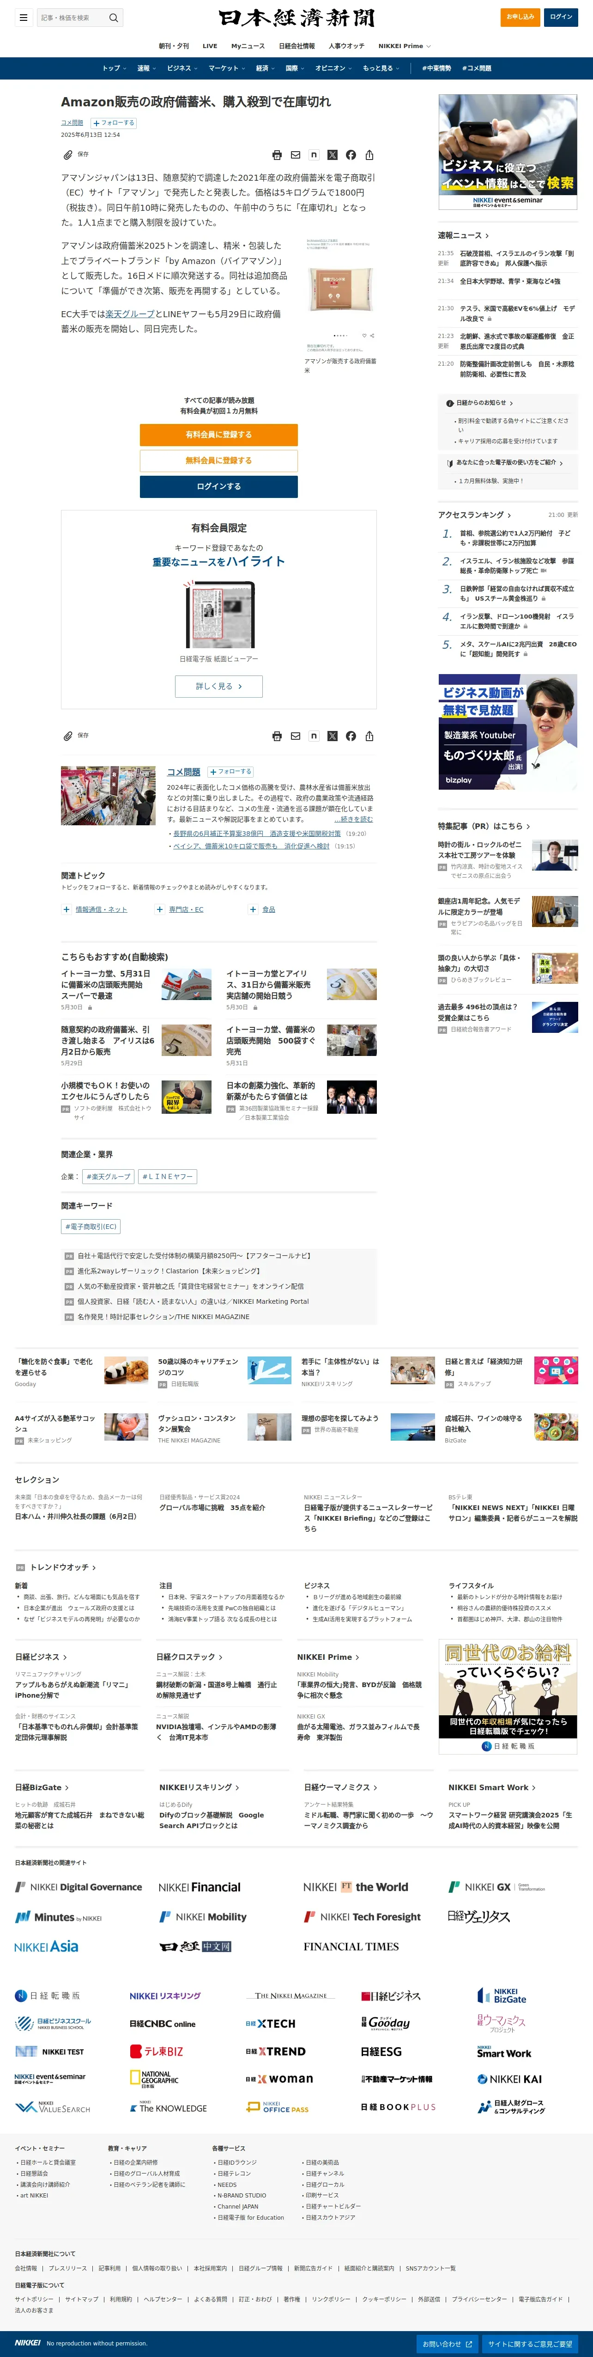Open the National Geographic logo link

click(x=154, y=2079)
